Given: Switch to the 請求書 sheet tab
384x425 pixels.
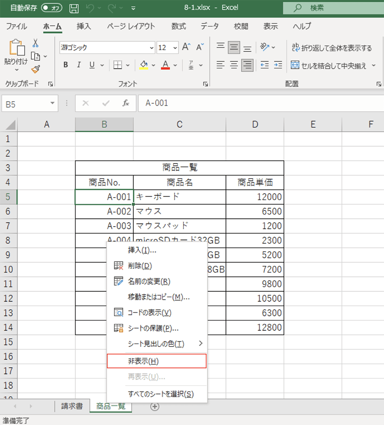Looking at the screenshot, I should click(72, 406).
